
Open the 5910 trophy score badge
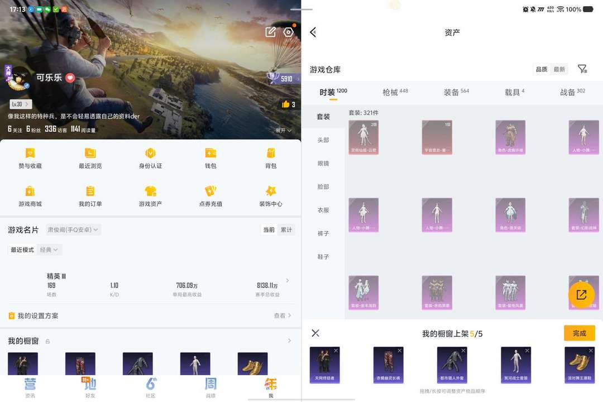point(284,79)
